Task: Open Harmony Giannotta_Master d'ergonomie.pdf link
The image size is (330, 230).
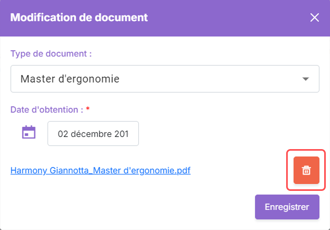Action: pyautogui.click(x=101, y=170)
